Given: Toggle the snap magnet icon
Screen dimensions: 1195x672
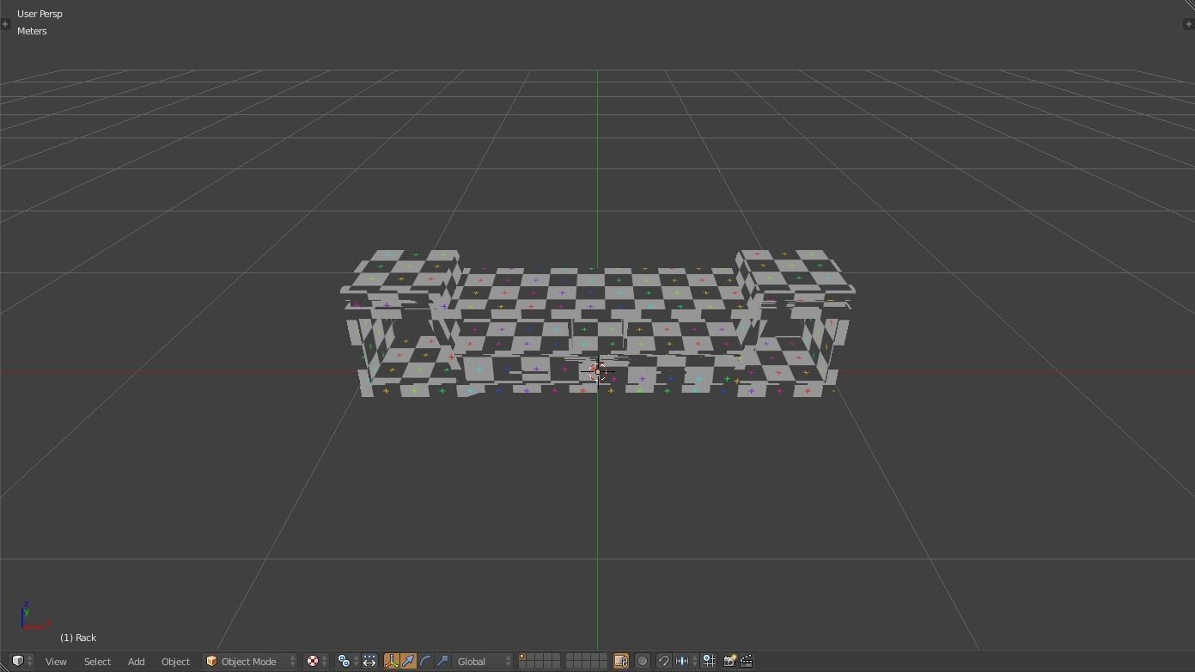Looking at the screenshot, I should pyautogui.click(x=663, y=661).
